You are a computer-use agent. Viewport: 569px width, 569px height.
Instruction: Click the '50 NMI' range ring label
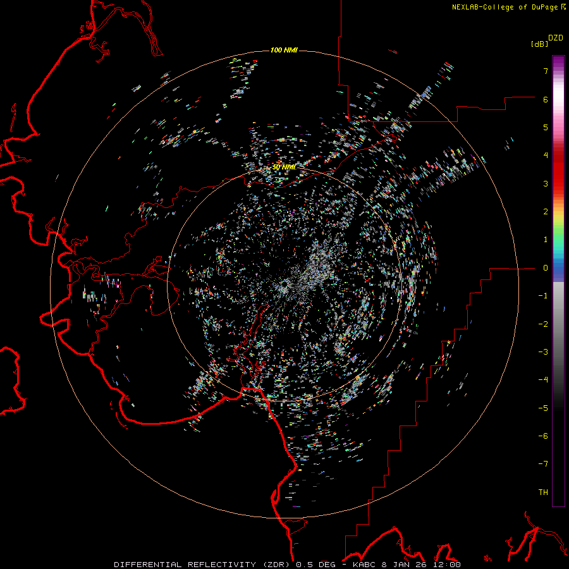click(x=284, y=167)
